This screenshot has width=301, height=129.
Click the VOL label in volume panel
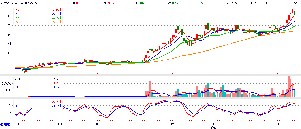click(17, 79)
